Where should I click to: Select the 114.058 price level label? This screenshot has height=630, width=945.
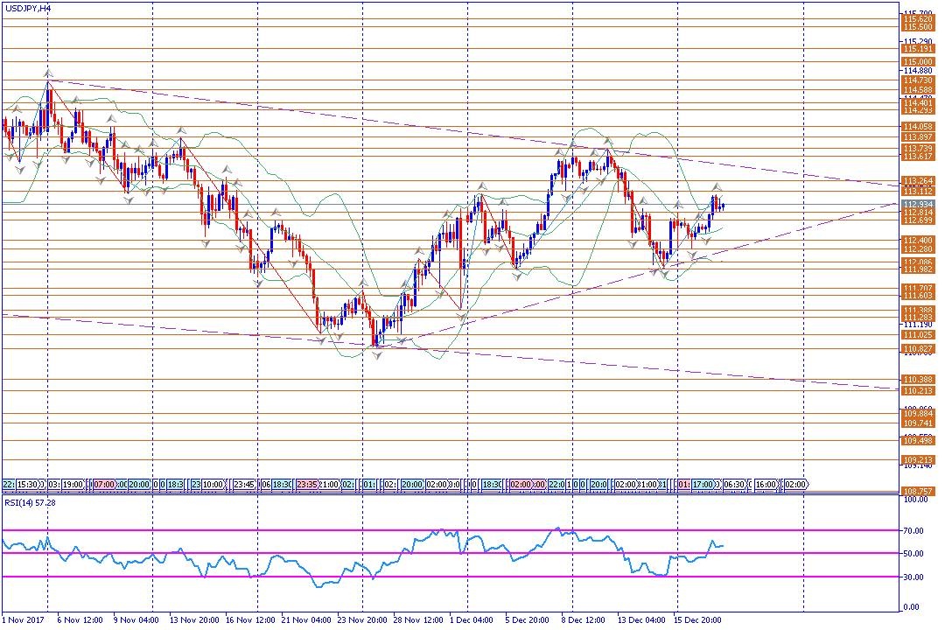(x=918, y=127)
